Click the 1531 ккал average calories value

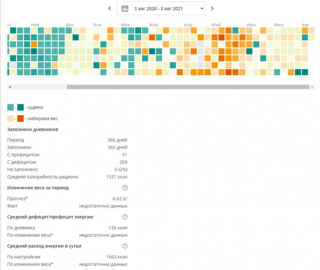(117, 177)
